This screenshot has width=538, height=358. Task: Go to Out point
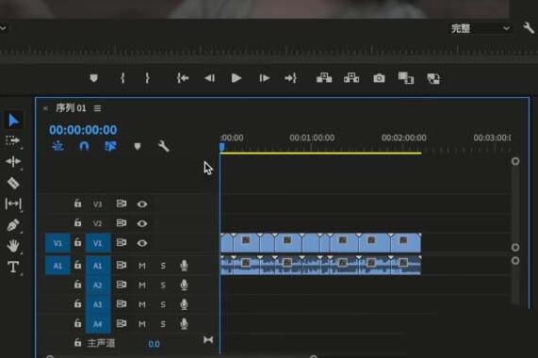(290, 78)
